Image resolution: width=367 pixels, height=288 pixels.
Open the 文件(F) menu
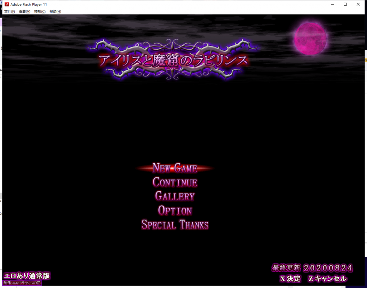tap(9, 11)
